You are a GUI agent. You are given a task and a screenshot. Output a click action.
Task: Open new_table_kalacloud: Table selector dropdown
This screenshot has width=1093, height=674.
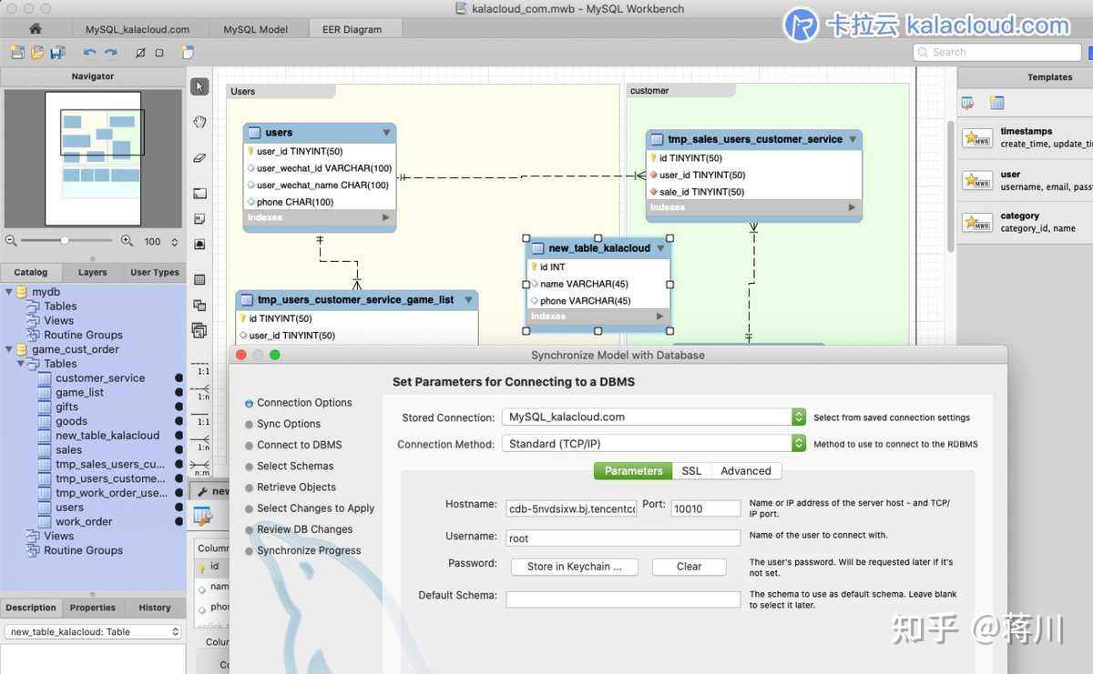[92, 631]
